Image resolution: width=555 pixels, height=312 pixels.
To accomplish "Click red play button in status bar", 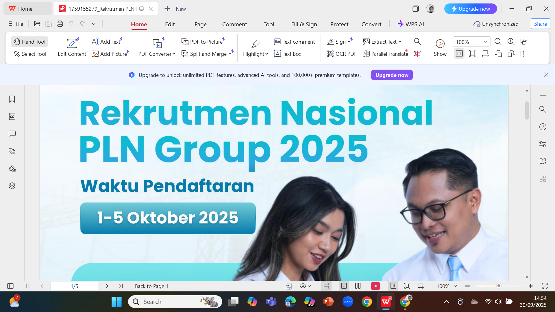I will click(375, 286).
